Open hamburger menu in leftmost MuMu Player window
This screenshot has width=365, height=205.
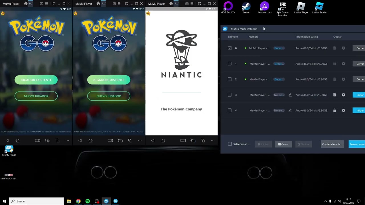(x=46, y=4)
